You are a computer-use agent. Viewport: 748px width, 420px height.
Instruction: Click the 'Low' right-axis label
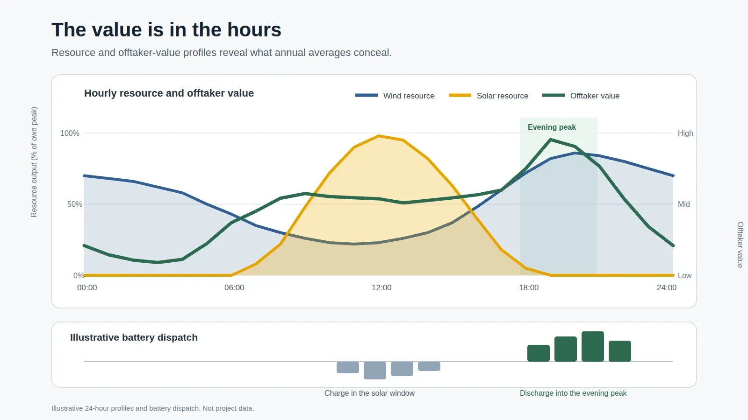tap(684, 276)
